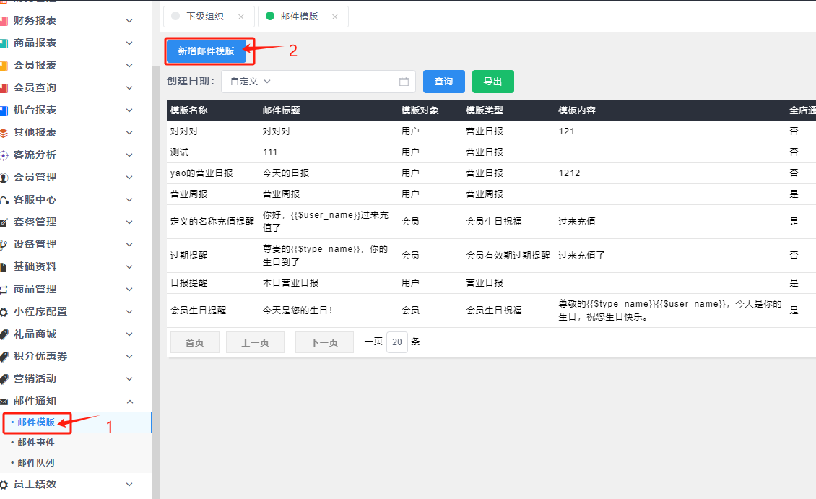The image size is (816, 499).
Task: Click the 会员管理 person icon
Action: pos(4,178)
